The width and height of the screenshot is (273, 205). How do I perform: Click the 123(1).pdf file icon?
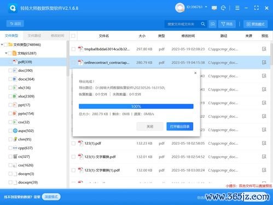tap(80, 143)
